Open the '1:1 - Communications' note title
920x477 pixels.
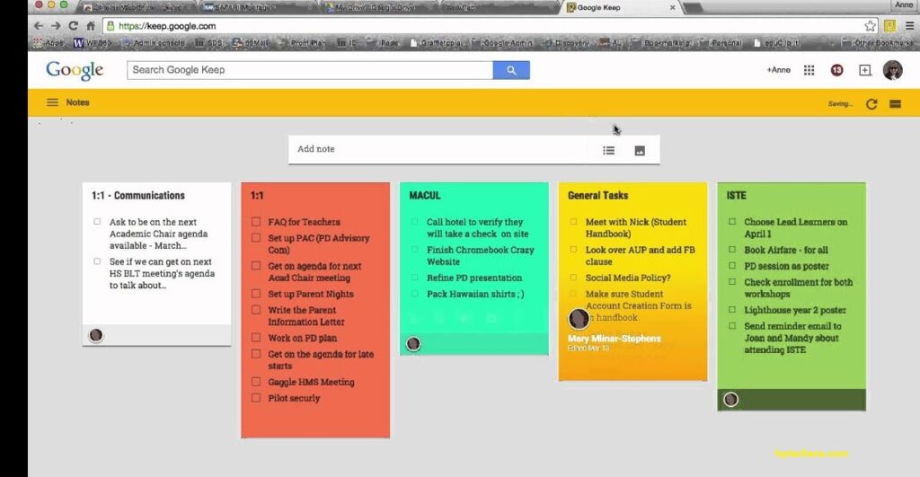coord(137,195)
